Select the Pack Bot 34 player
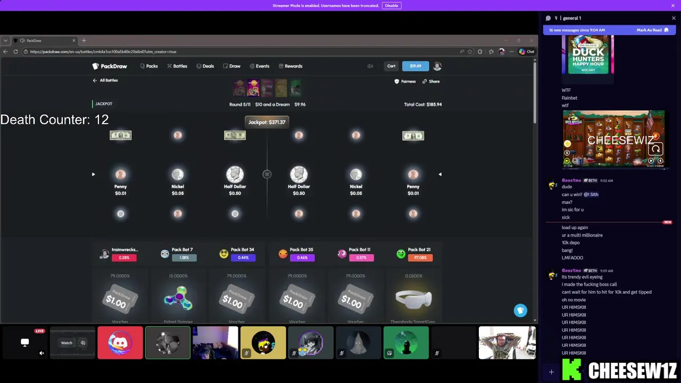The image size is (681, 383). pyautogui.click(x=237, y=254)
